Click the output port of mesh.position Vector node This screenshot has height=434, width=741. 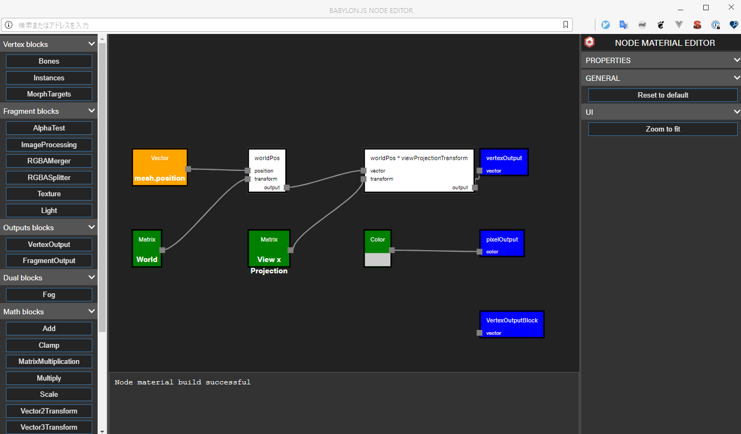coord(188,169)
